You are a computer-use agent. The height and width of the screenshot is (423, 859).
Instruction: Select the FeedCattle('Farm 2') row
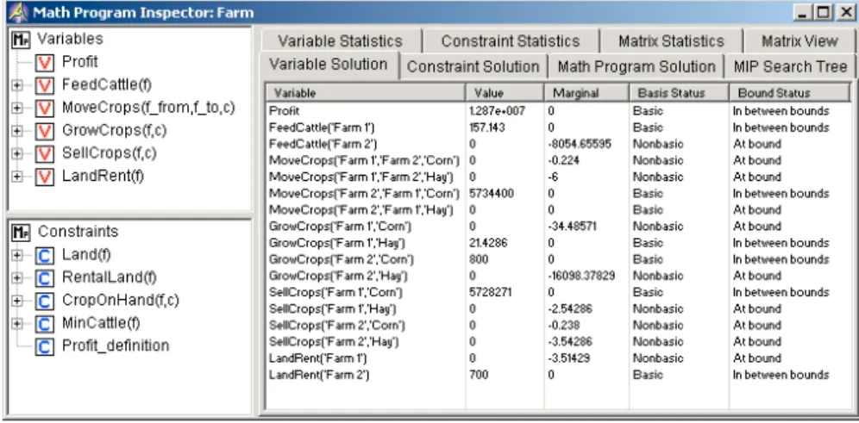coord(558,144)
